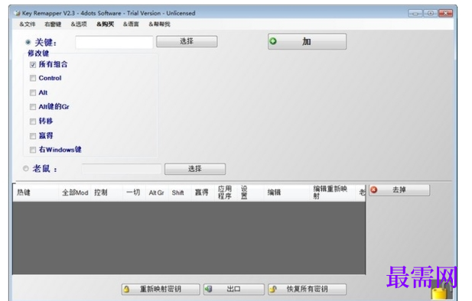Uncheck the 所有组合 checkbox

click(33, 65)
